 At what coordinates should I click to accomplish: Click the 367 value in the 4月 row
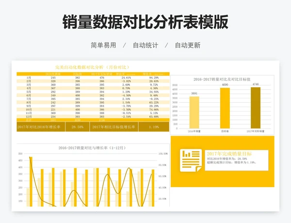point(53,88)
